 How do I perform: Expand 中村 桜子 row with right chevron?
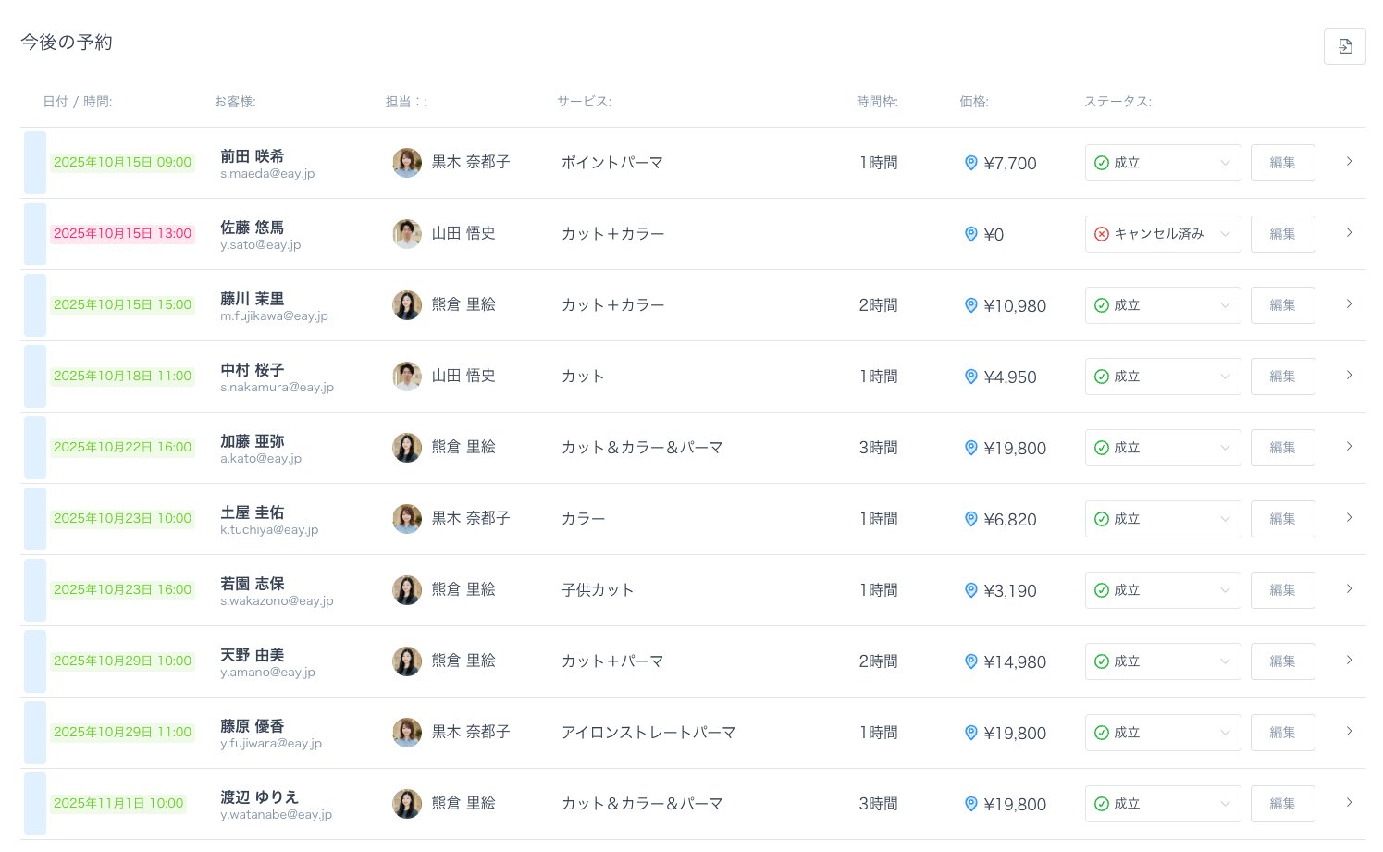click(x=1349, y=376)
